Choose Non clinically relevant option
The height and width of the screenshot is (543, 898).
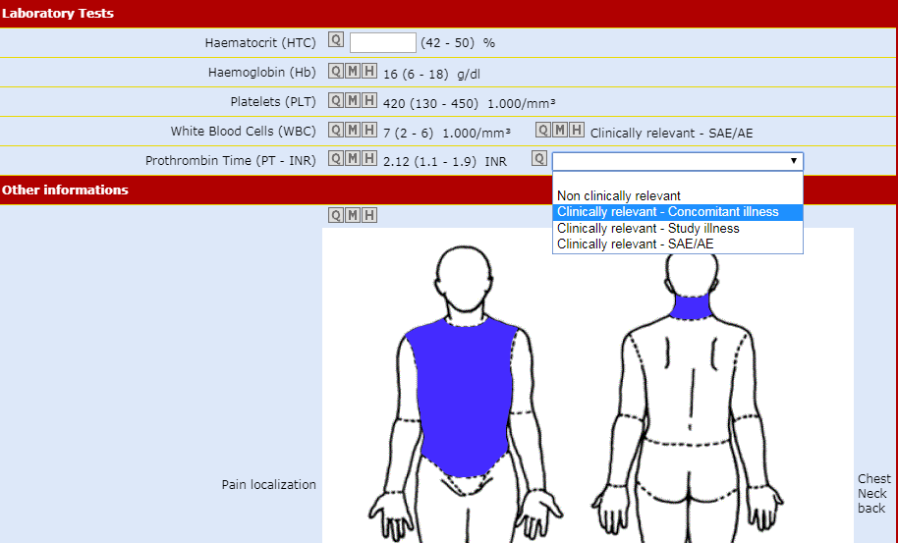(x=678, y=195)
